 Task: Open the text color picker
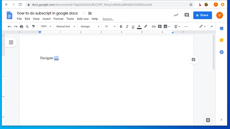point(139,26)
